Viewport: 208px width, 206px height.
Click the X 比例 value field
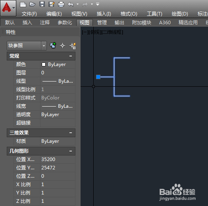pos(58,185)
